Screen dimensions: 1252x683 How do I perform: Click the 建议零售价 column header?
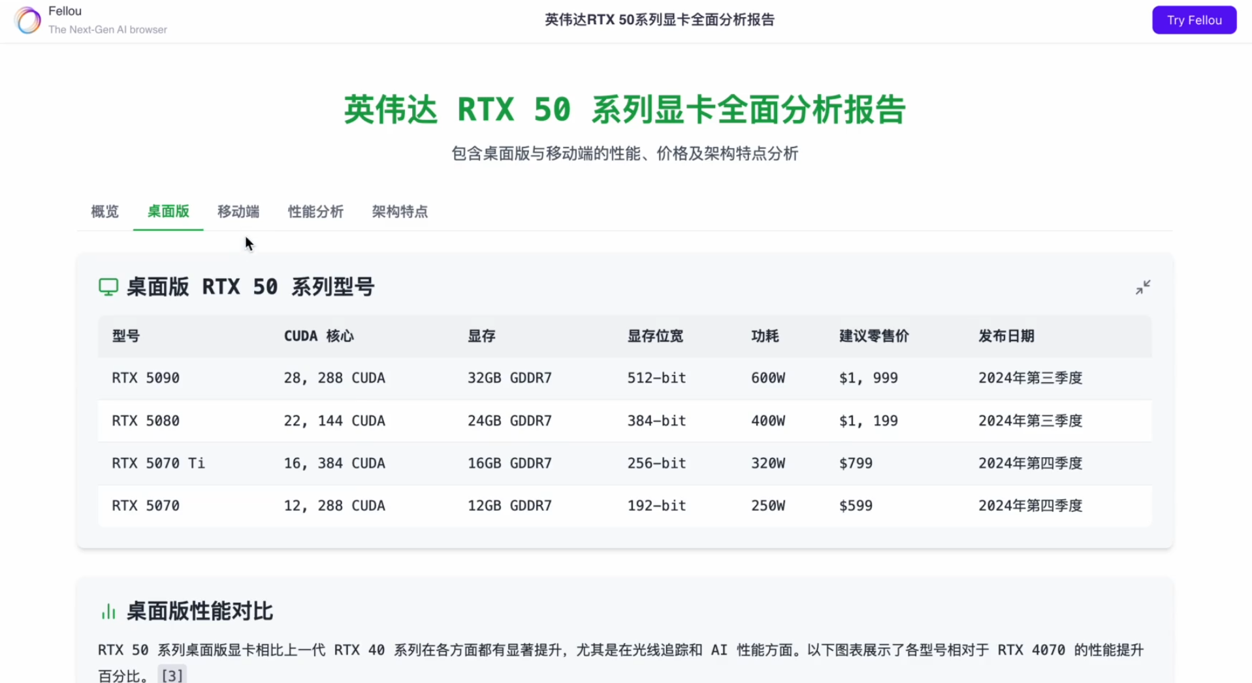click(x=874, y=336)
